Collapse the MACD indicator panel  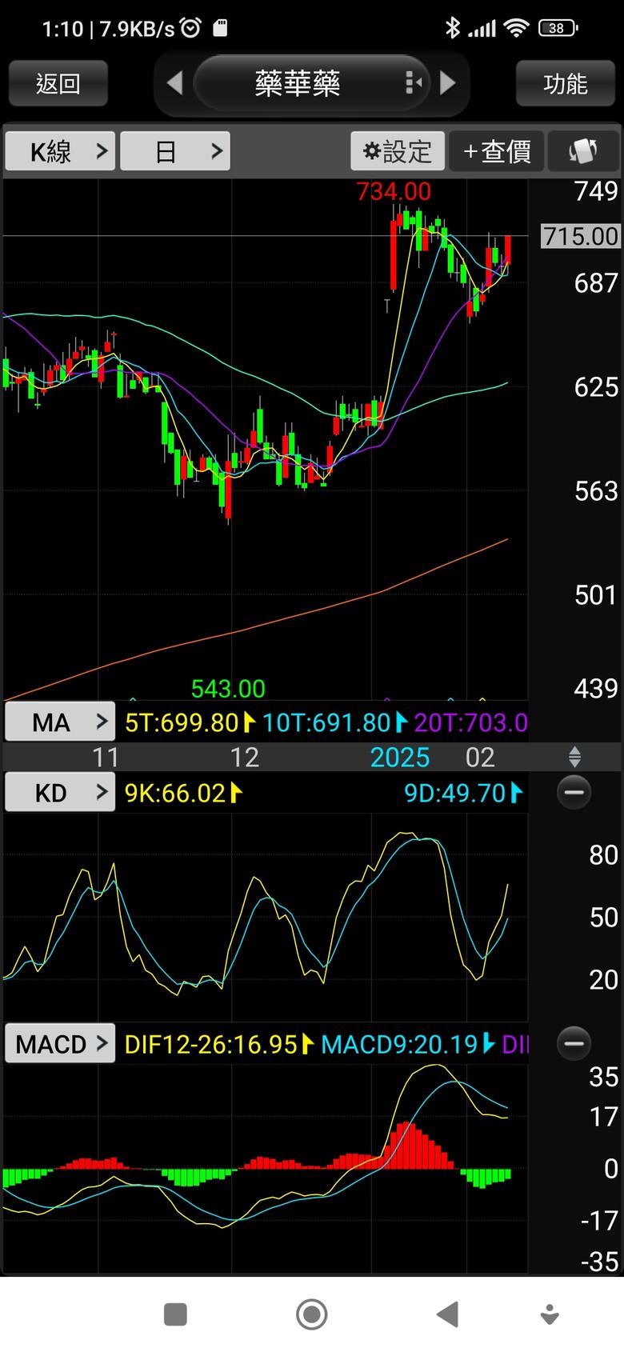pyautogui.click(x=574, y=1044)
